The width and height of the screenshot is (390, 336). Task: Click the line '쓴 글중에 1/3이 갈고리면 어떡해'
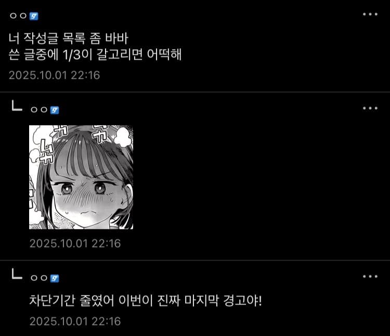click(95, 55)
